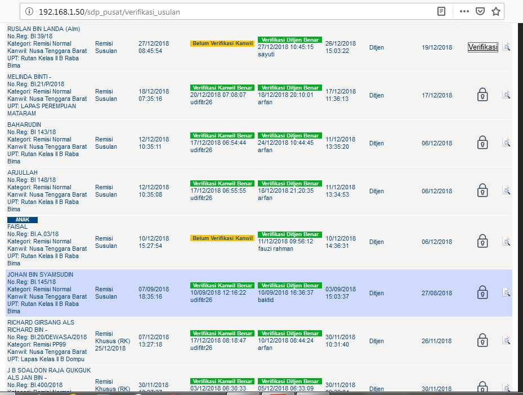Click the ANAK label above Faisal
The height and width of the screenshot is (395, 523).
point(22,220)
